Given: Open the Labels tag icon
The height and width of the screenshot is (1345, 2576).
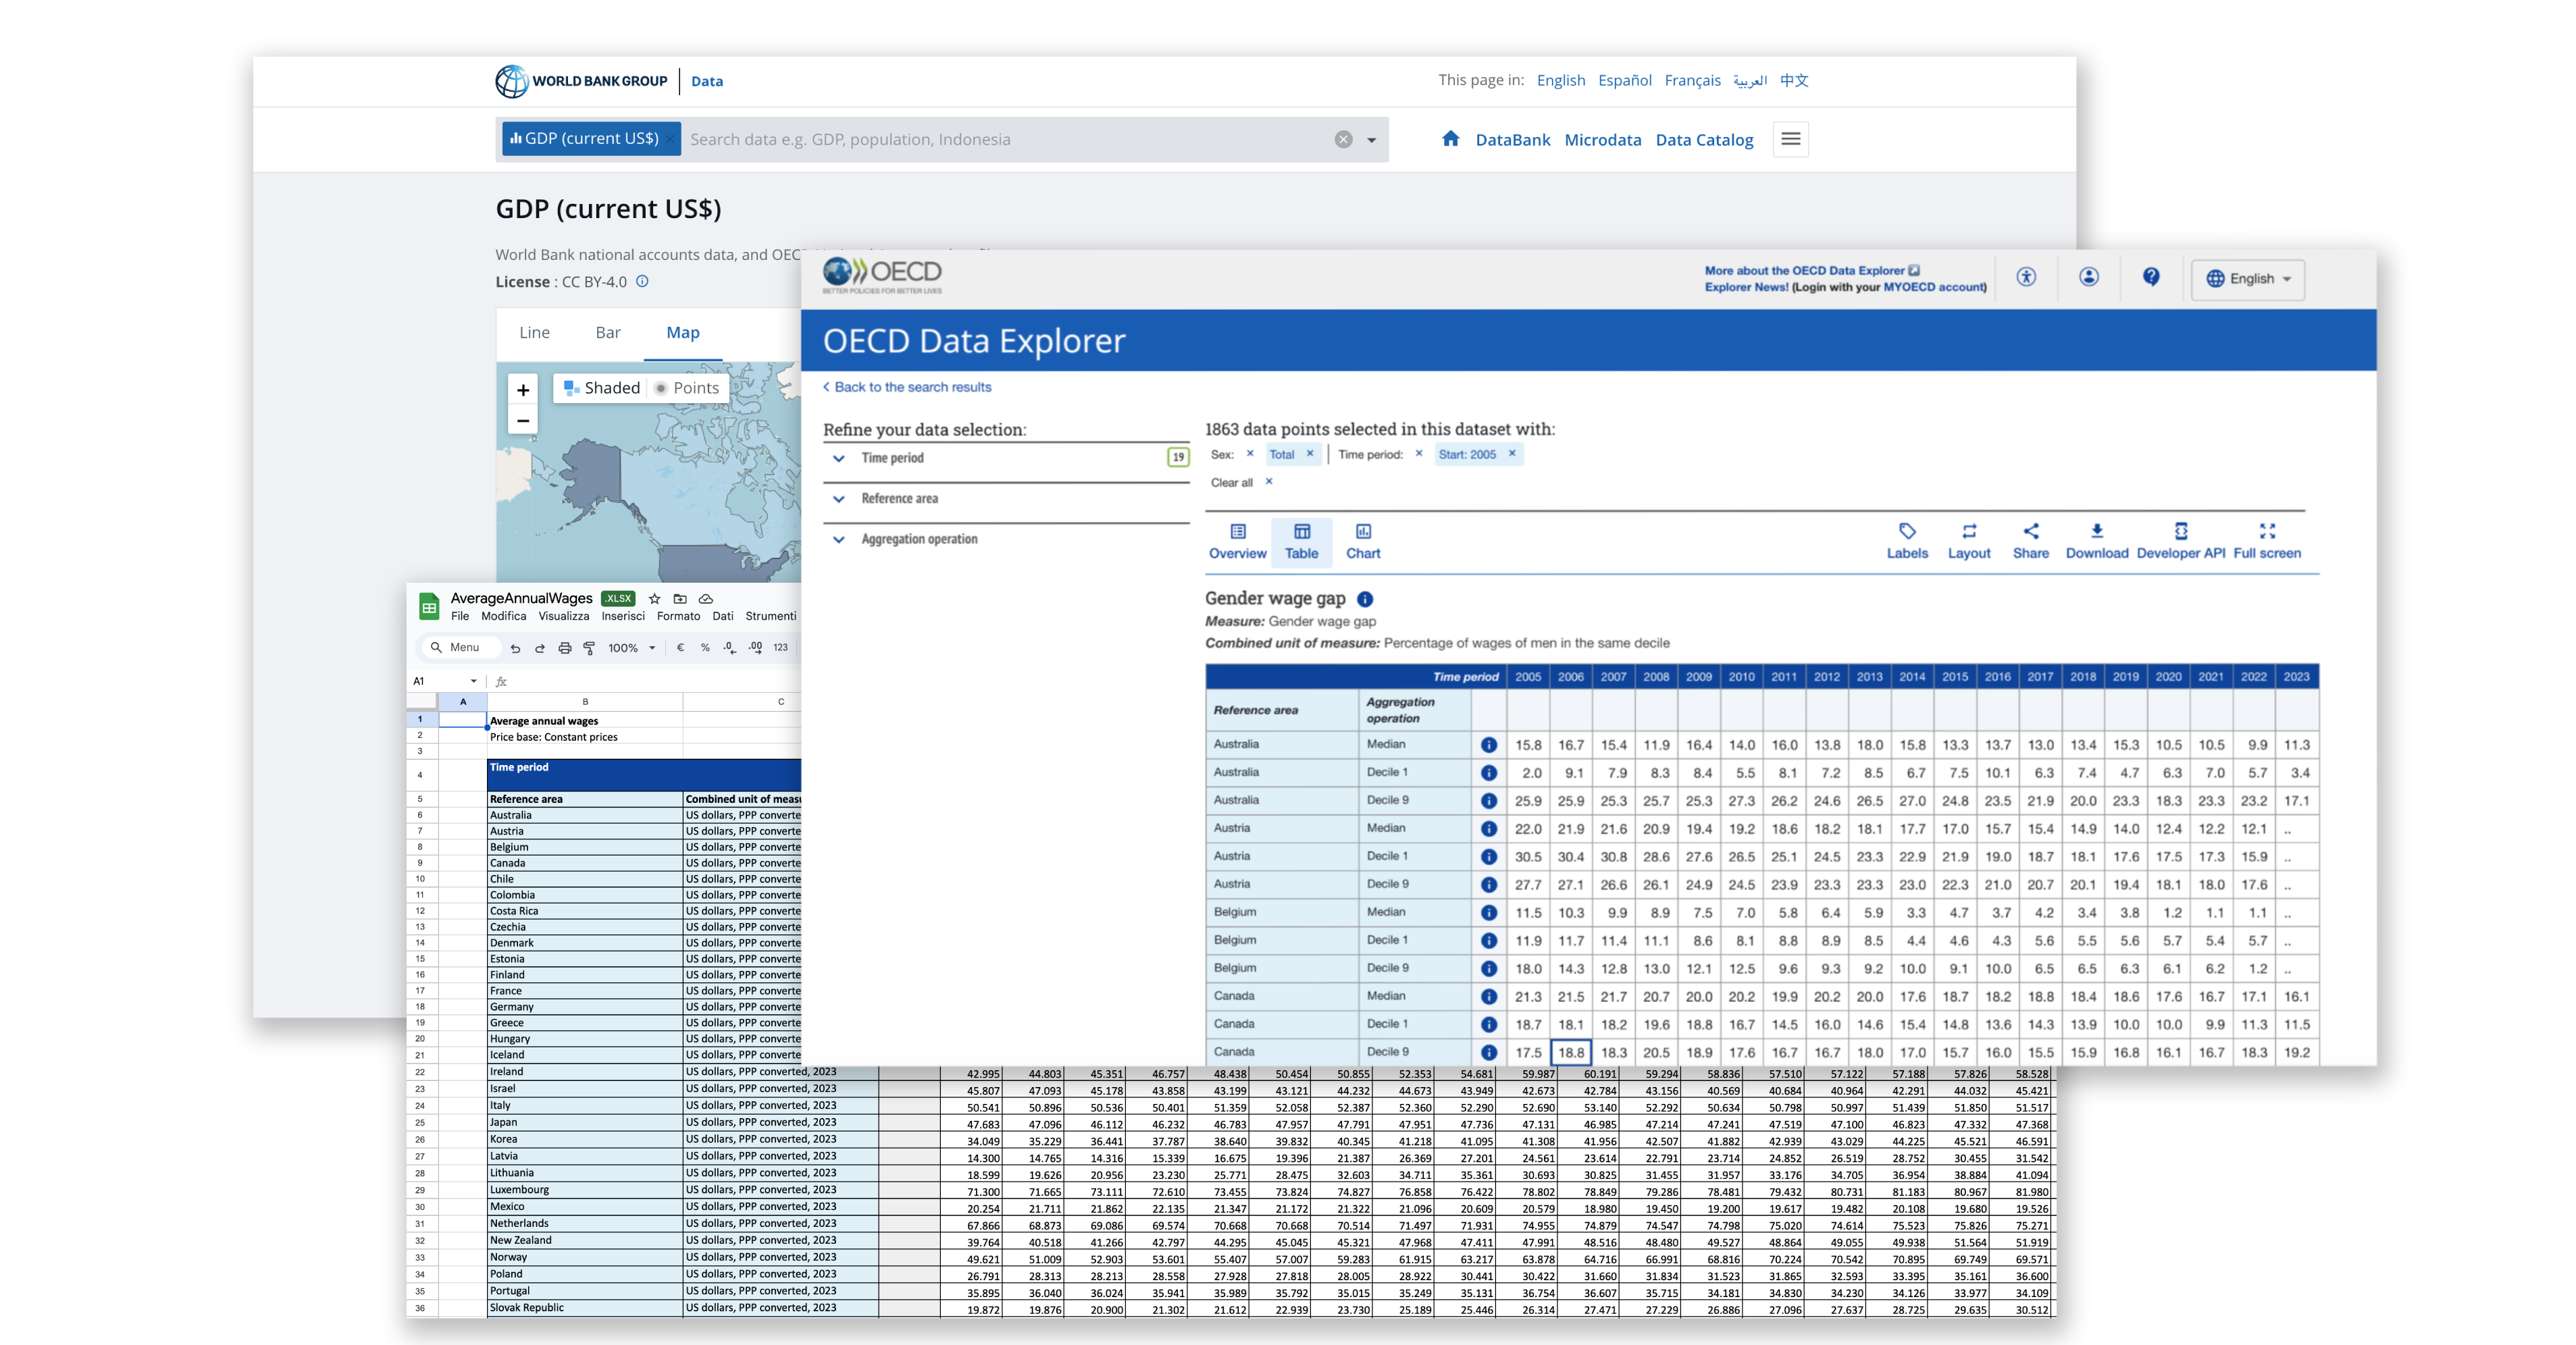Looking at the screenshot, I should pyautogui.click(x=1907, y=532).
